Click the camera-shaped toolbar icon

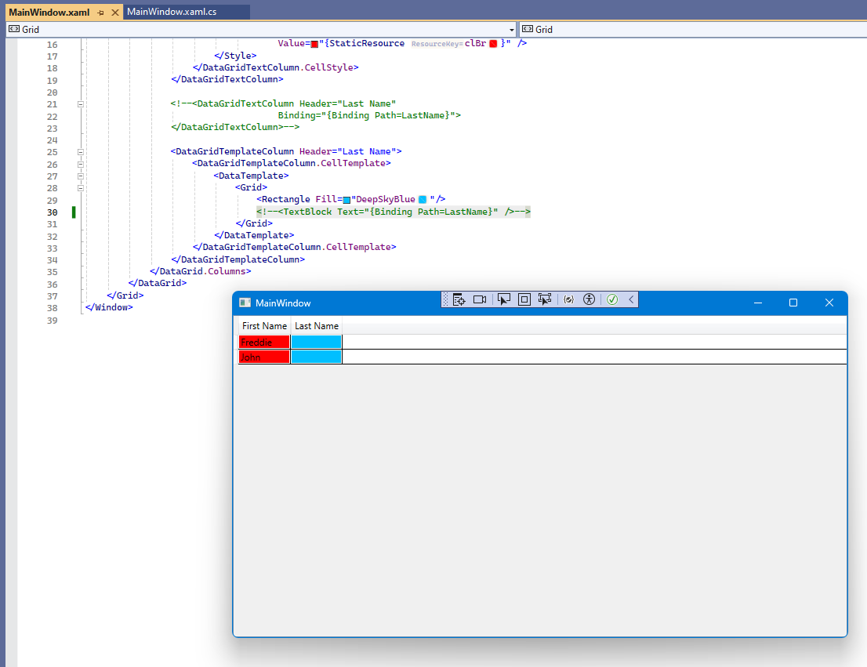click(480, 299)
